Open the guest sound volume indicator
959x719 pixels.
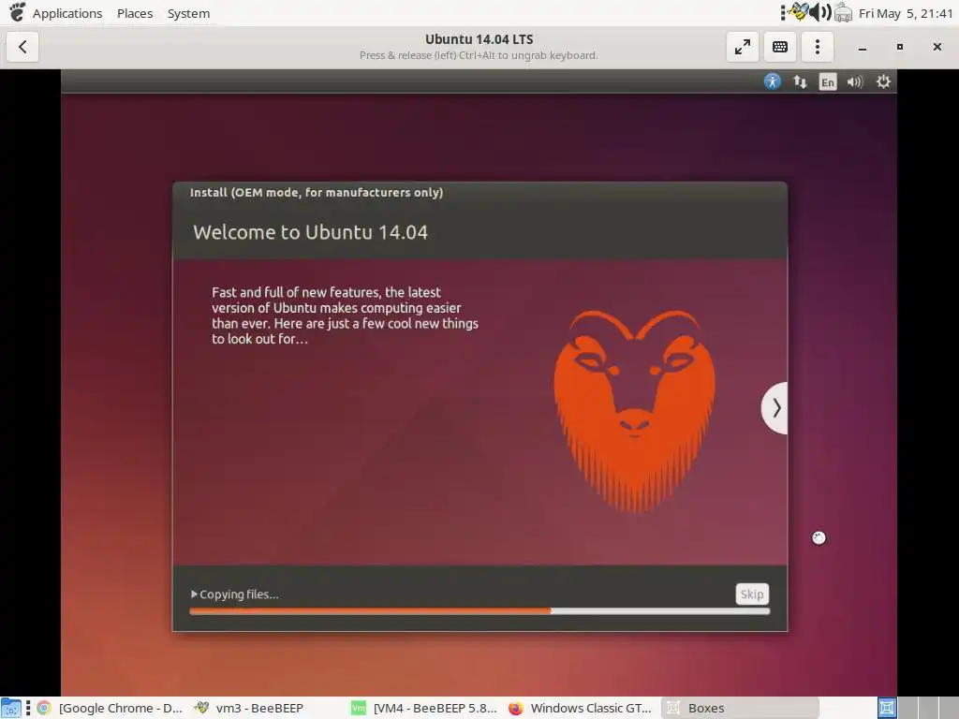click(855, 81)
